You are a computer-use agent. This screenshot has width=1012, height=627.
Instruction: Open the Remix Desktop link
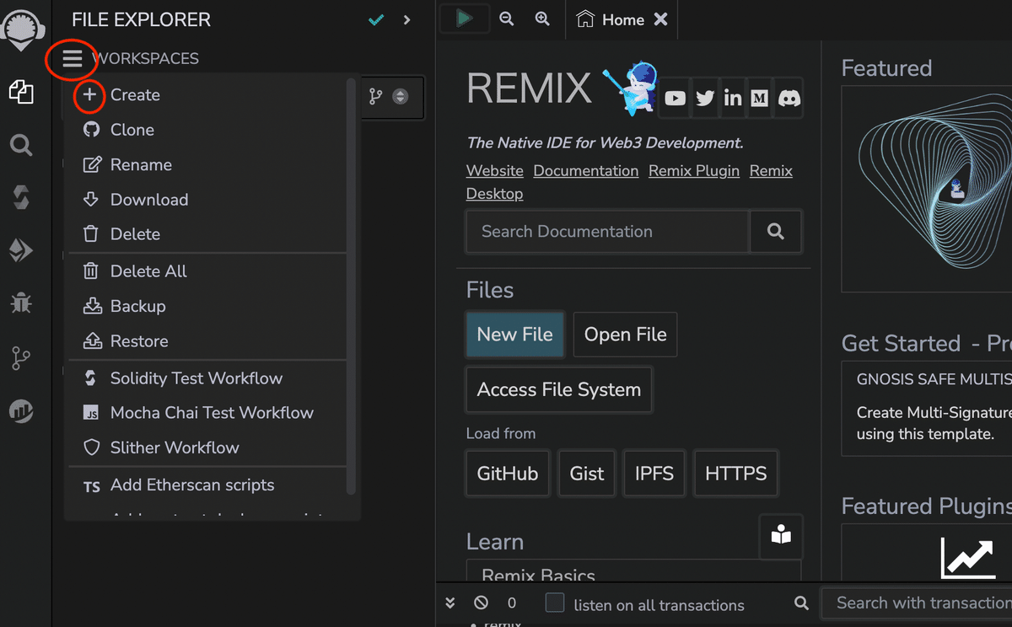pyautogui.click(x=629, y=182)
